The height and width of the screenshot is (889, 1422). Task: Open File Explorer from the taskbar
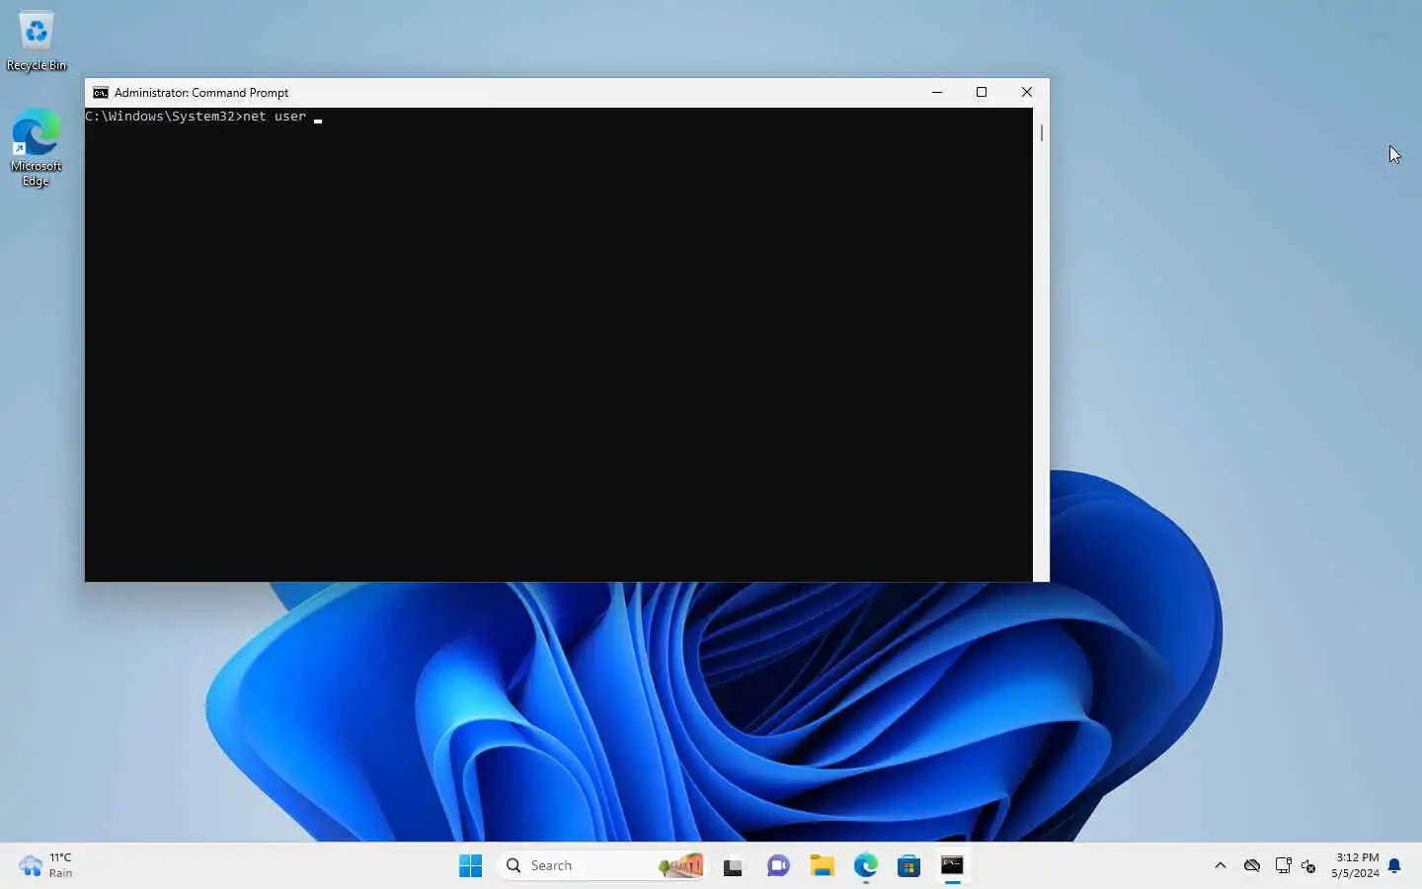pos(823,866)
